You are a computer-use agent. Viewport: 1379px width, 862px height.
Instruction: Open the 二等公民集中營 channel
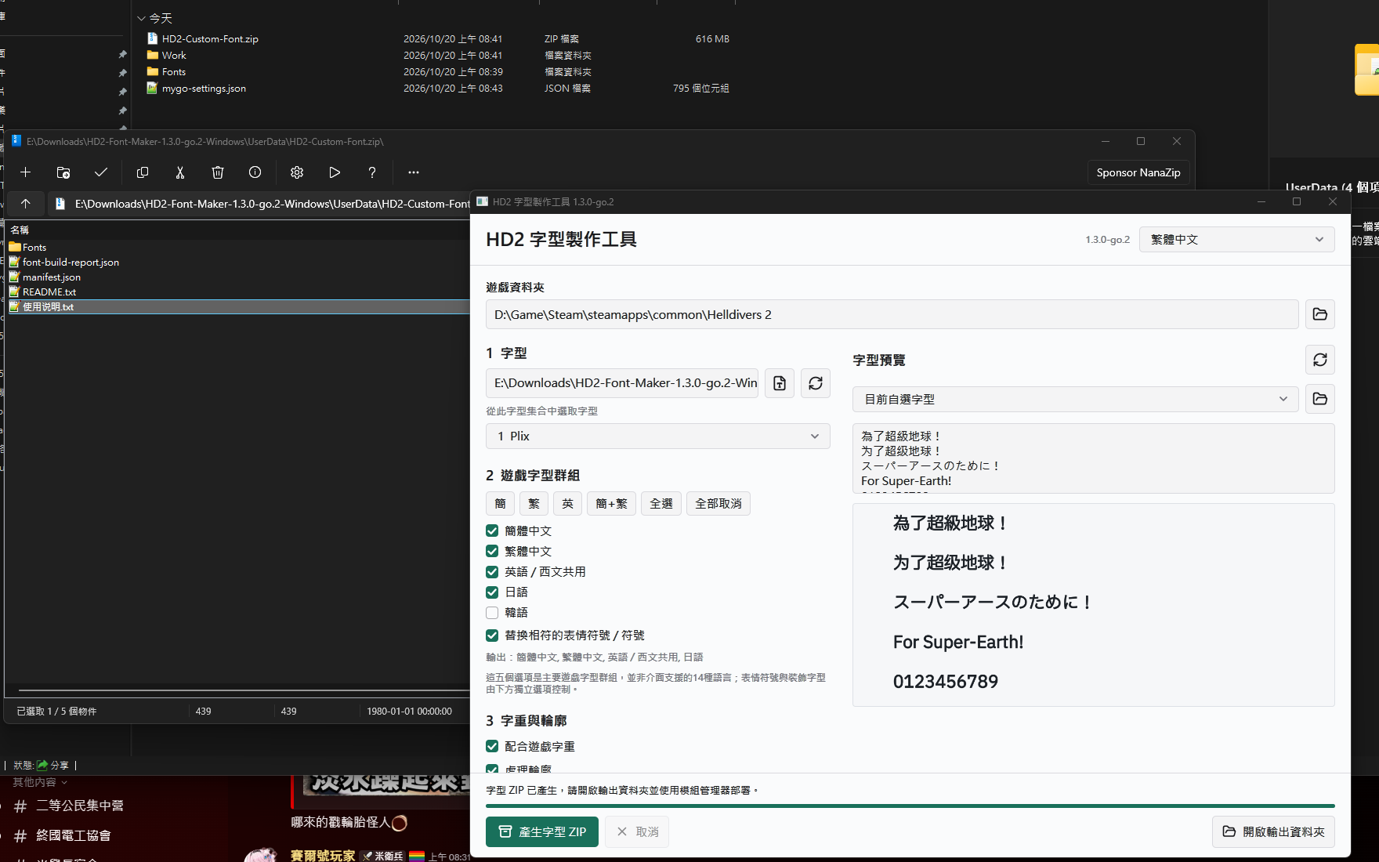[80, 806]
